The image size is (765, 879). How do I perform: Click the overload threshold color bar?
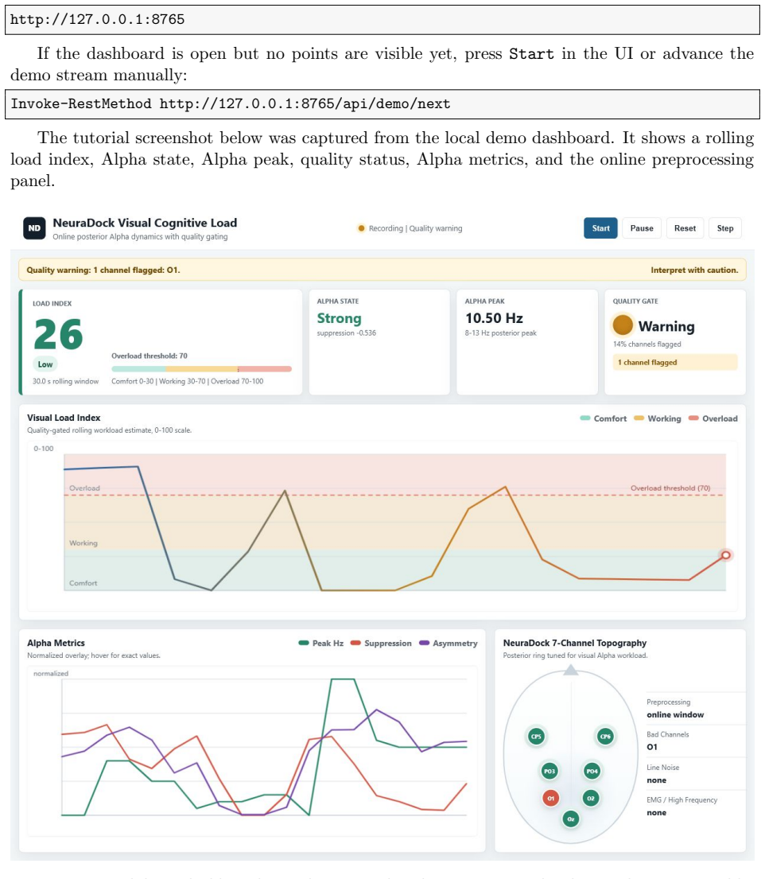202,369
